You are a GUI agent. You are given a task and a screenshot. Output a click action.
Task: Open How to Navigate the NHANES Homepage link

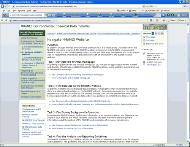[71, 78]
